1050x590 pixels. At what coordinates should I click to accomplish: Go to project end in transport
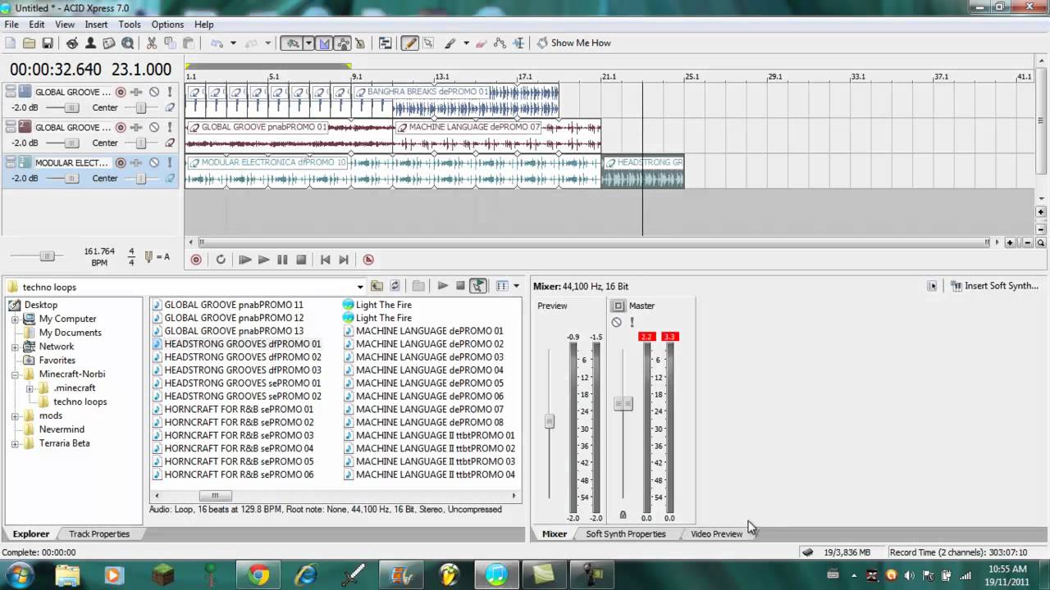344,260
